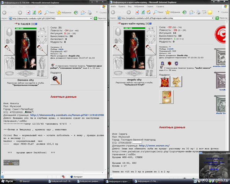Go Home in врач-найм-купец window
The height and width of the screenshot is (184, 230).
(x=149, y=12)
